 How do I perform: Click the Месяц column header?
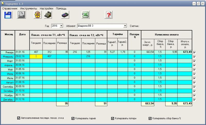point(8,40)
